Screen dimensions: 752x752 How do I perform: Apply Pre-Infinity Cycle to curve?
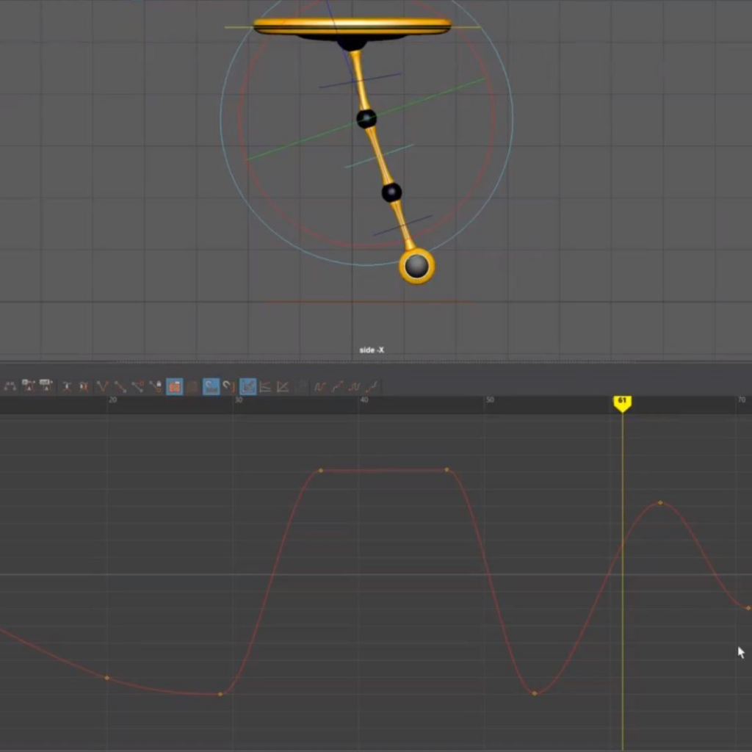pos(319,386)
